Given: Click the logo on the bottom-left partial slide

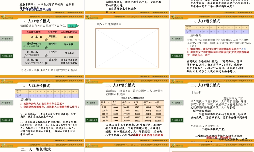Looking at the screenshot, I should point(7,145).
